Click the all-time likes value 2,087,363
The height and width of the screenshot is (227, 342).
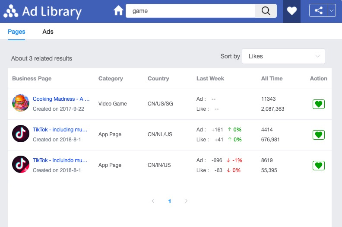[x=272, y=109]
